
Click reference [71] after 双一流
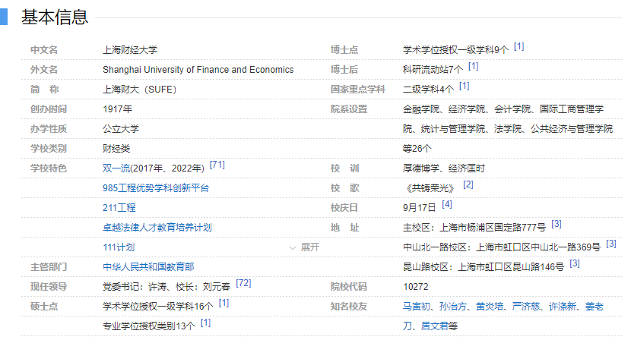click(x=217, y=165)
